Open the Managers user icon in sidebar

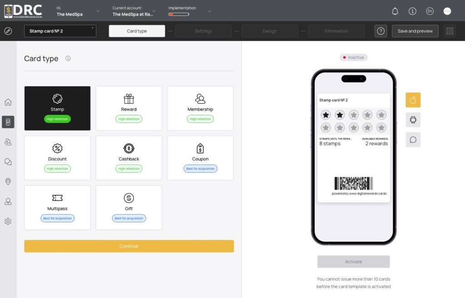[8, 201]
